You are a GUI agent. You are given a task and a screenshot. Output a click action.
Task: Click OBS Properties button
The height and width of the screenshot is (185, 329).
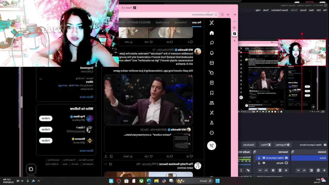point(282,145)
